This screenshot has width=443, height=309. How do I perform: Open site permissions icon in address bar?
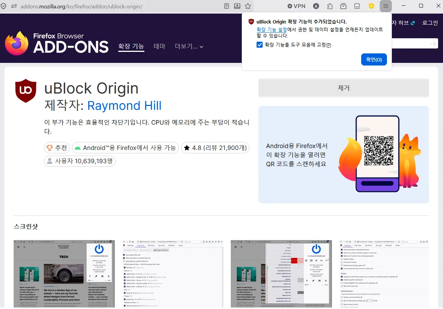[14, 6]
